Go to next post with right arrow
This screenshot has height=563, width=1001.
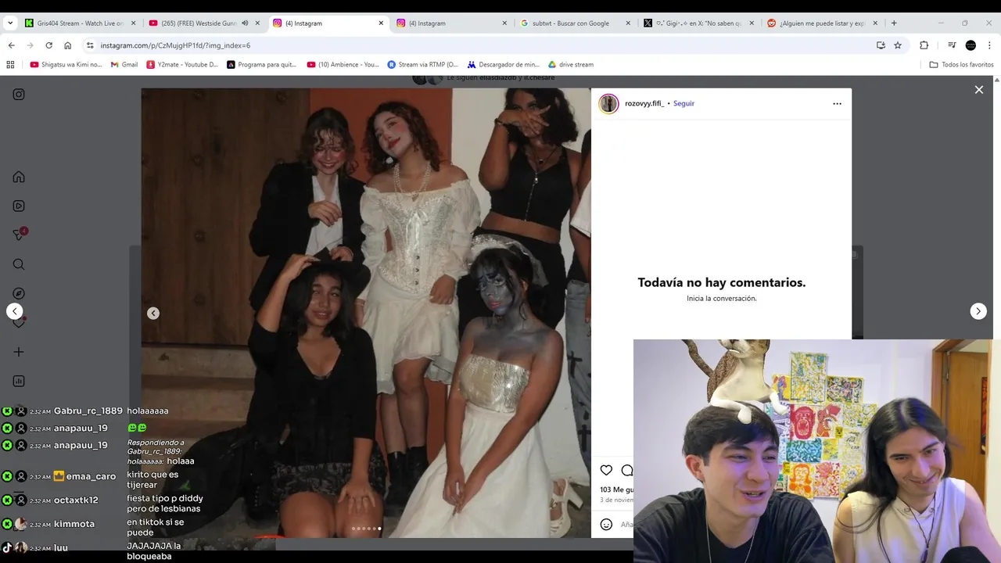tap(978, 311)
